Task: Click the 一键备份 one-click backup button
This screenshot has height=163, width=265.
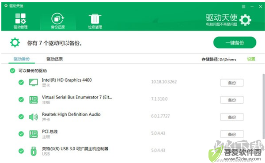Action: [x=235, y=42]
